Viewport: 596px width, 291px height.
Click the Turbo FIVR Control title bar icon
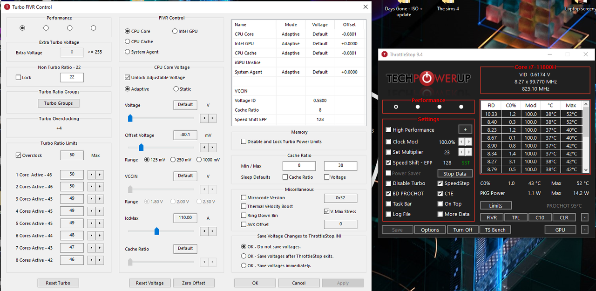7,7
